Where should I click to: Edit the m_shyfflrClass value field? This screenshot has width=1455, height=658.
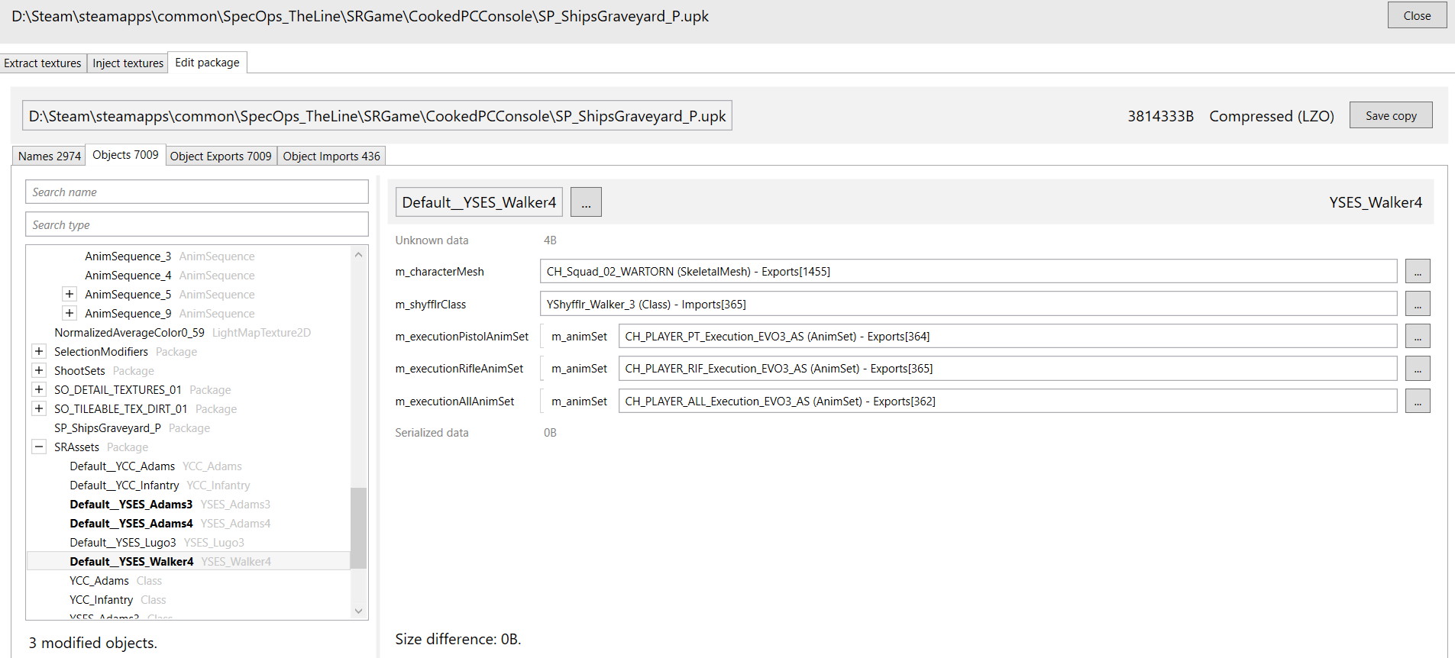click(x=968, y=305)
